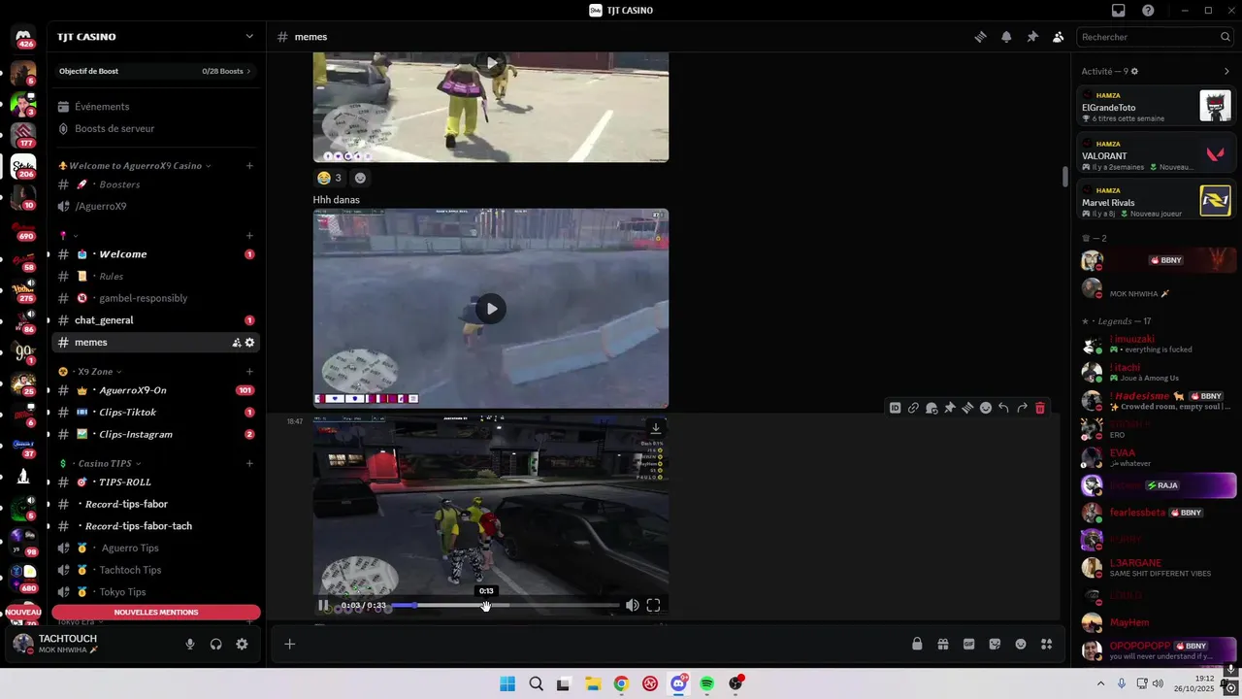Seek the video progress bar
This screenshot has width=1242, height=699.
[x=505, y=605]
